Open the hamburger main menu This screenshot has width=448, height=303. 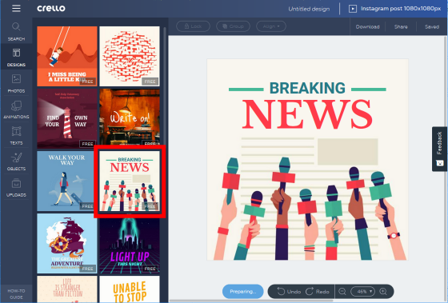pyautogui.click(x=16, y=8)
